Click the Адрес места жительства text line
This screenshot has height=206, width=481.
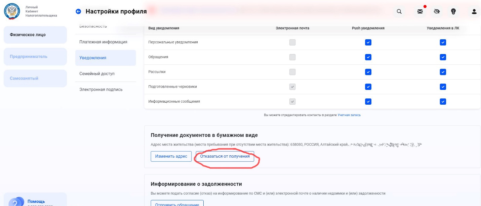coord(286,145)
